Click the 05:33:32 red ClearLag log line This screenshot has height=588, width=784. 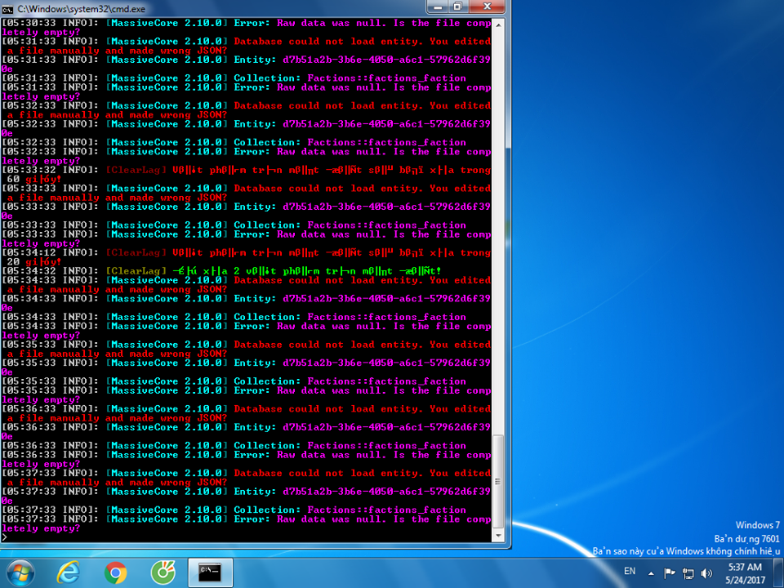click(247, 175)
